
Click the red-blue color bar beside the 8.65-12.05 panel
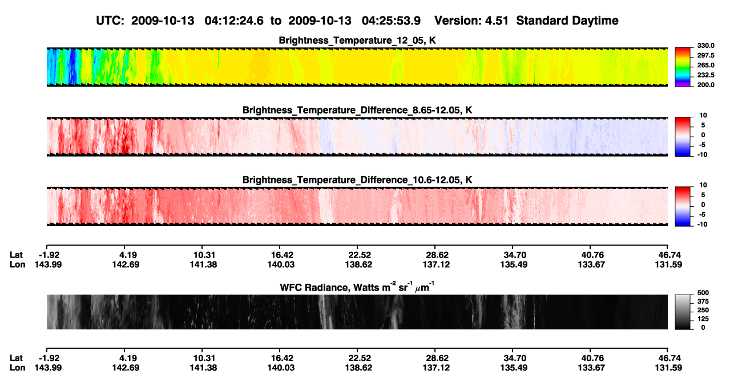tap(682, 137)
